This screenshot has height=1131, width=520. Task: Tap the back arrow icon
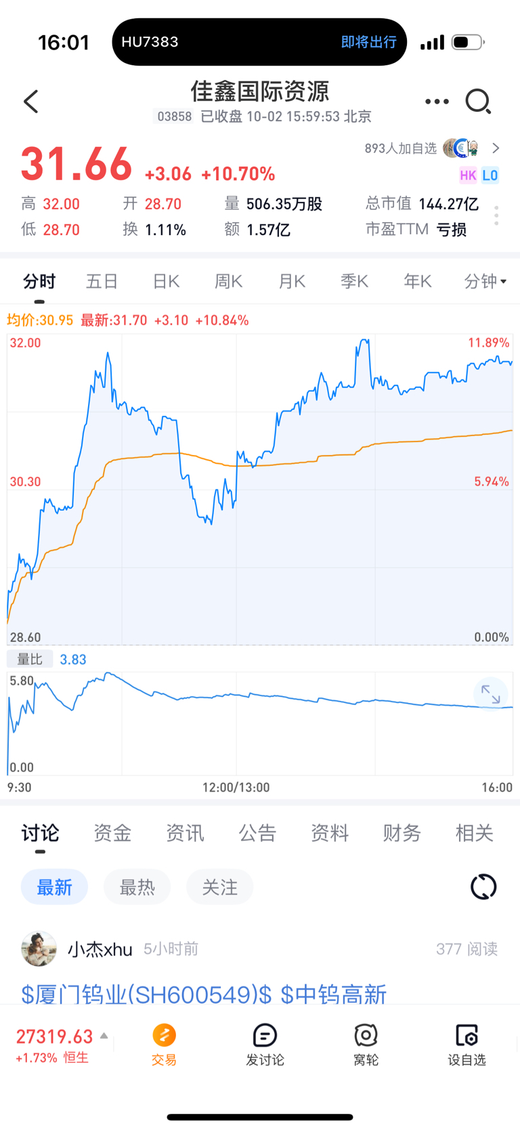coord(31,102)
